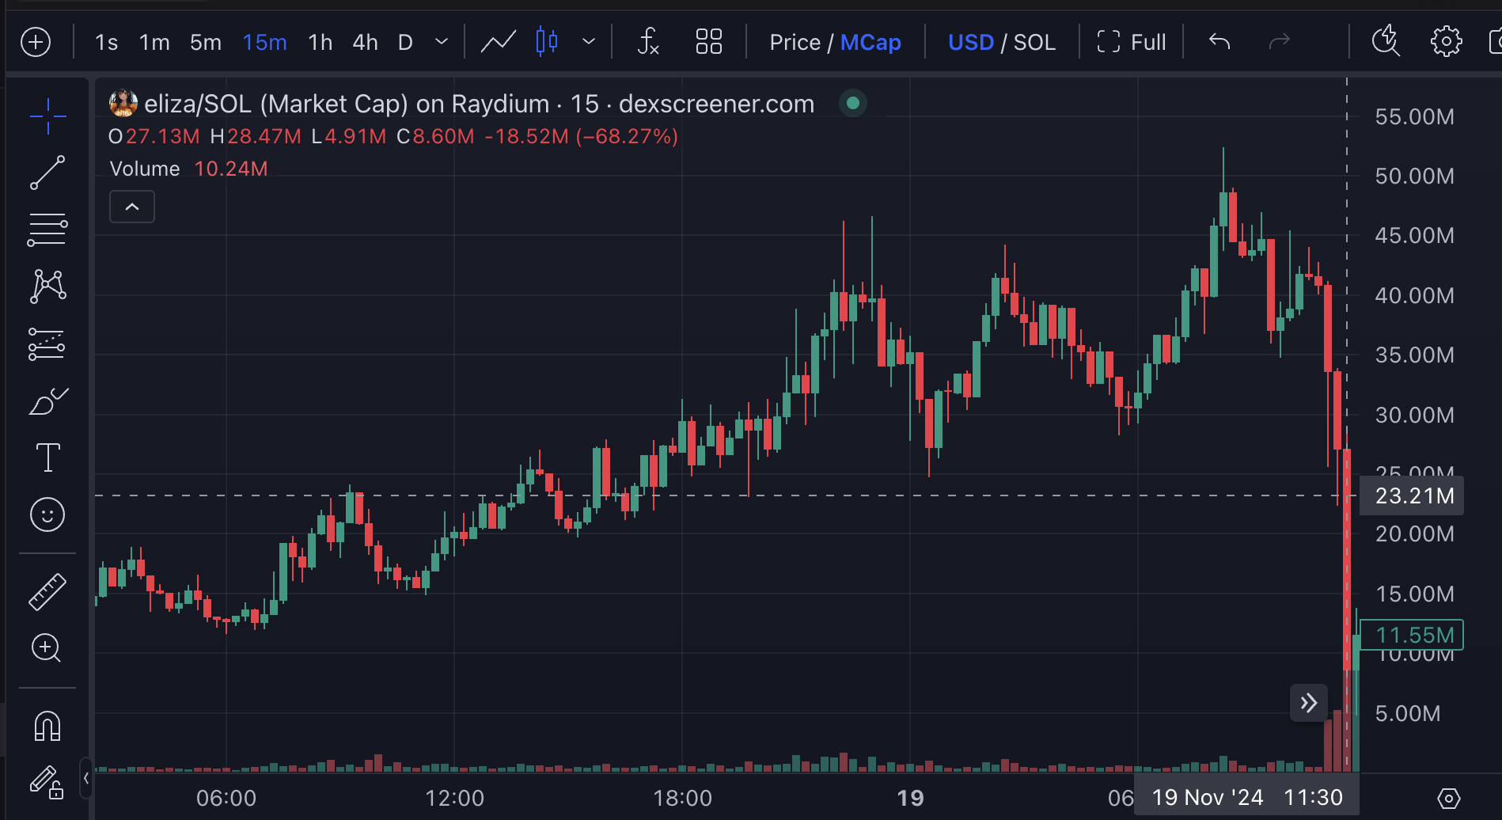
Task: Click the Full screen button
Action: pos(1132,42)
